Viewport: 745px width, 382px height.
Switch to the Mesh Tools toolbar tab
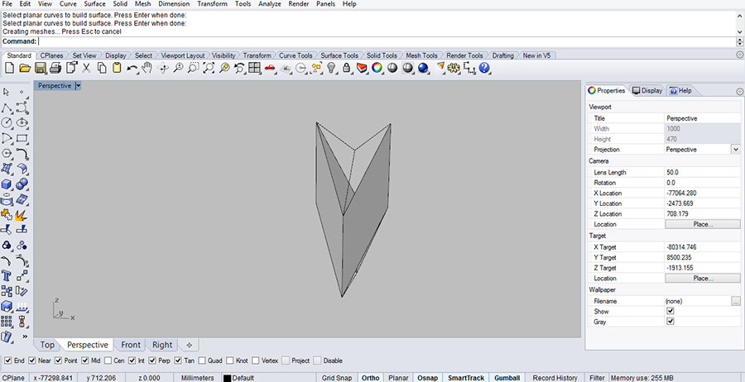421,55
